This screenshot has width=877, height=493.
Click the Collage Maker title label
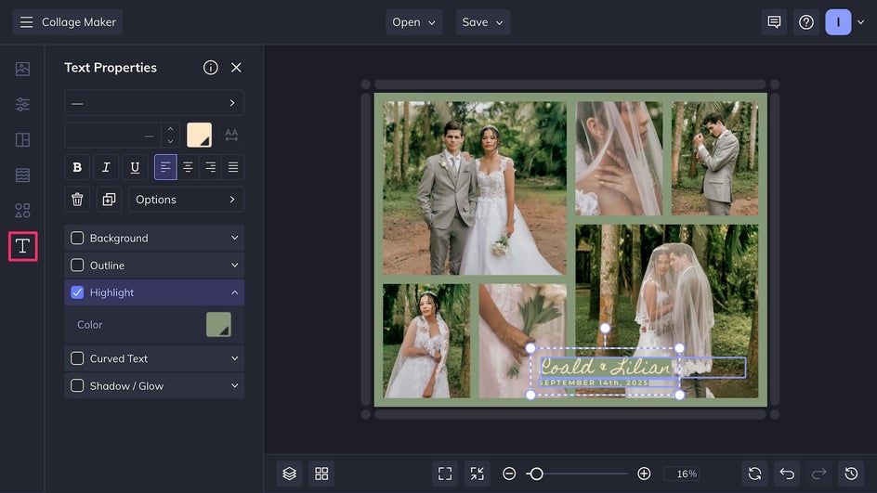(x=79, y=22)
